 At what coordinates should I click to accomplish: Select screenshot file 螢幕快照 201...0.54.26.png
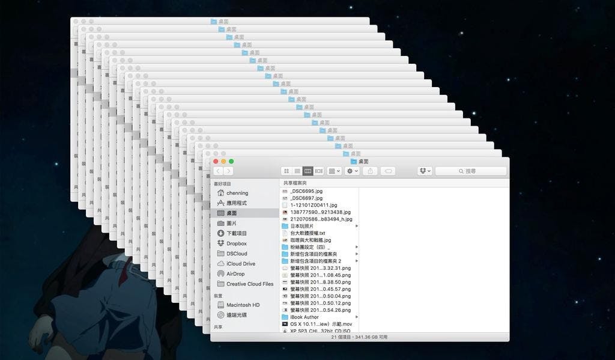coord(320,310)
